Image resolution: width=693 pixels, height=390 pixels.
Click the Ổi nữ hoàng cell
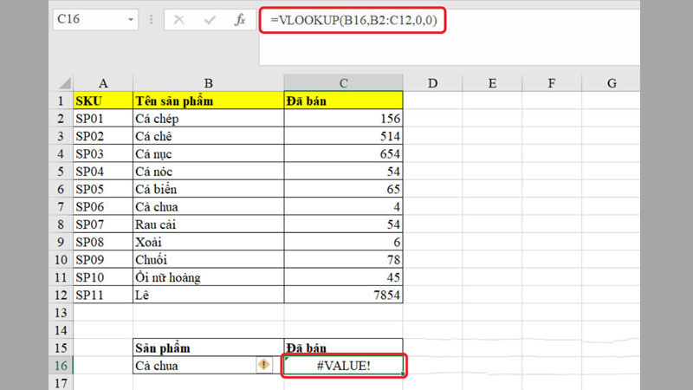[208, 277]
